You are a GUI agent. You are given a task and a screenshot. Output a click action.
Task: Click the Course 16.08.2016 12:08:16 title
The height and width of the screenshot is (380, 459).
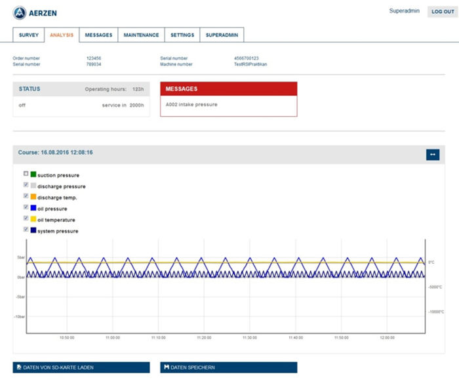[55, 152]
